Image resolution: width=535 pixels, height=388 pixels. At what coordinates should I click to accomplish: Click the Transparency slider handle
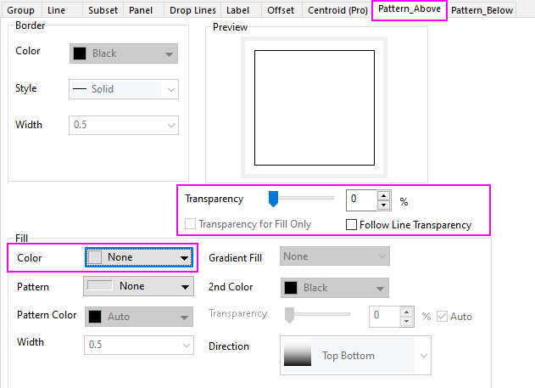[274, 199]
